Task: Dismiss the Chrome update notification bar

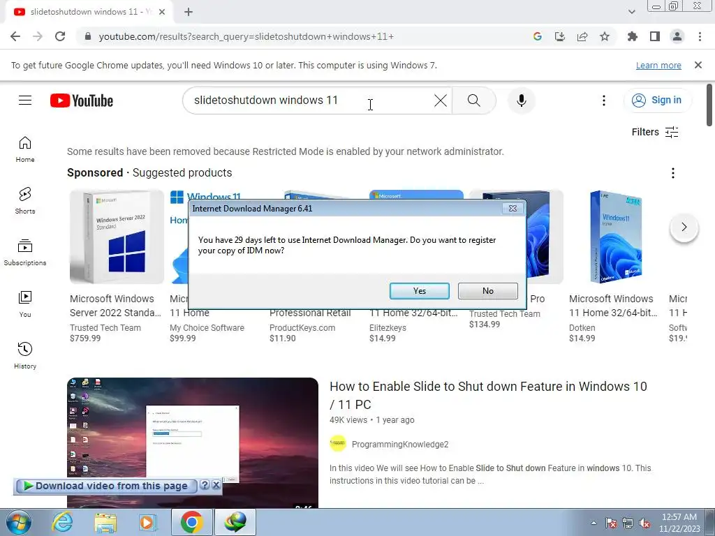Action: pyautogui.click(x=698, y=65)
